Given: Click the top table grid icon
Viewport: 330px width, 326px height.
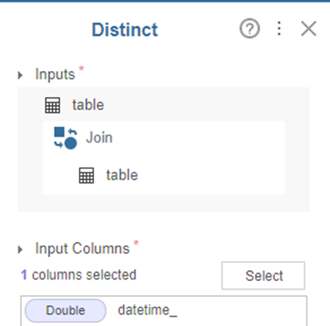Looking at the screenshot, I should 53,105.
